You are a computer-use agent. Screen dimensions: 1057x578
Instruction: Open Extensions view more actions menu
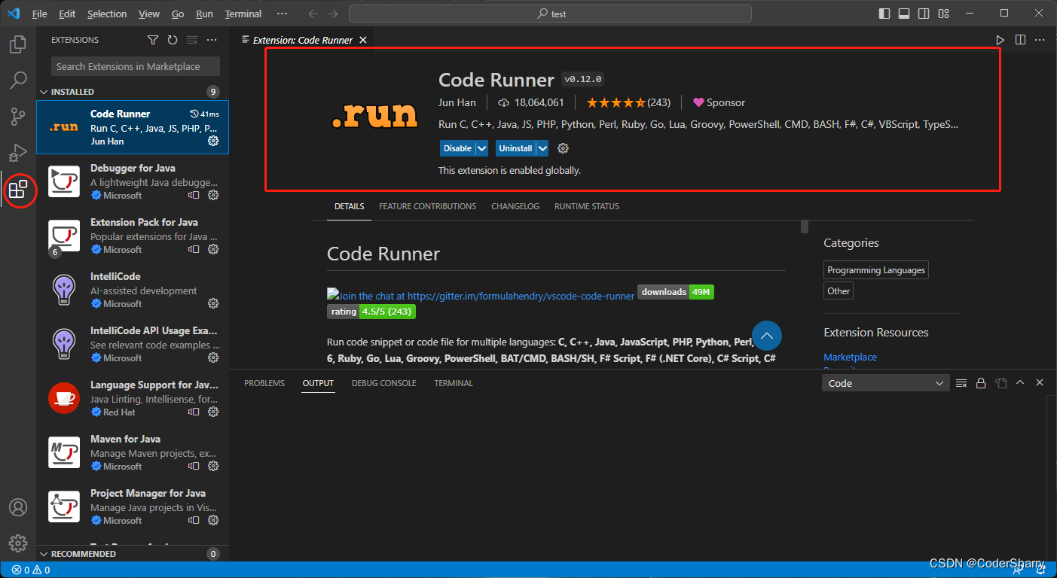(212, 40)
